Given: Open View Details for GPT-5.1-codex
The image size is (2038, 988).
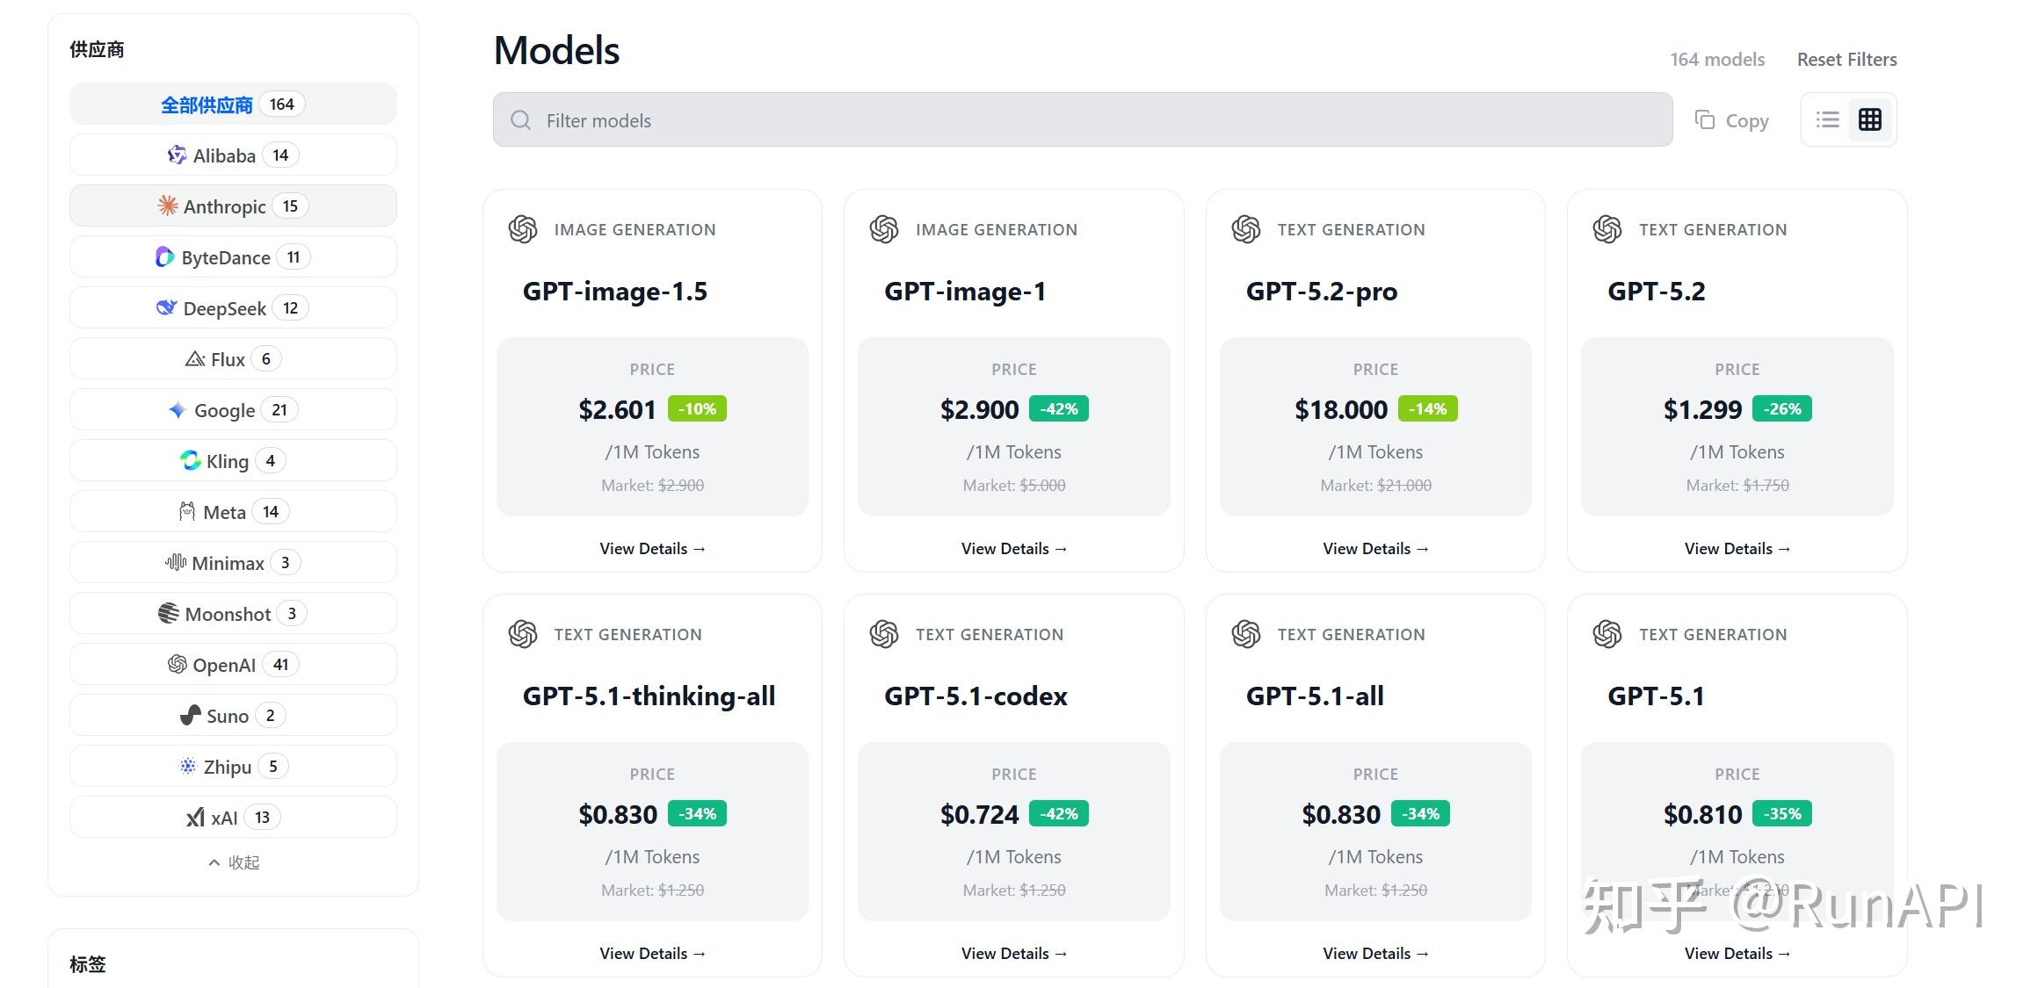Looking at the screenshot, I should point(1014,954).
